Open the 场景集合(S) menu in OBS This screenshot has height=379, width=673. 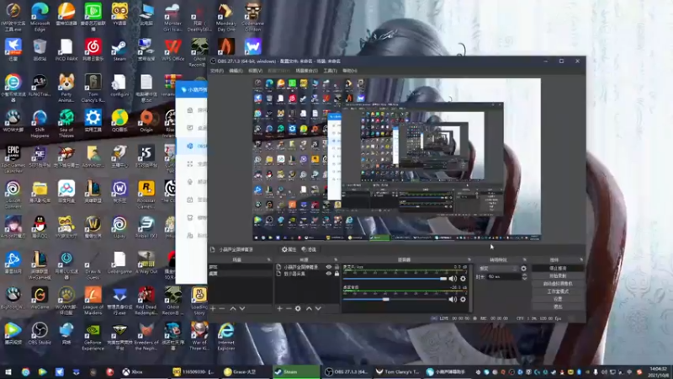point(306,71)
